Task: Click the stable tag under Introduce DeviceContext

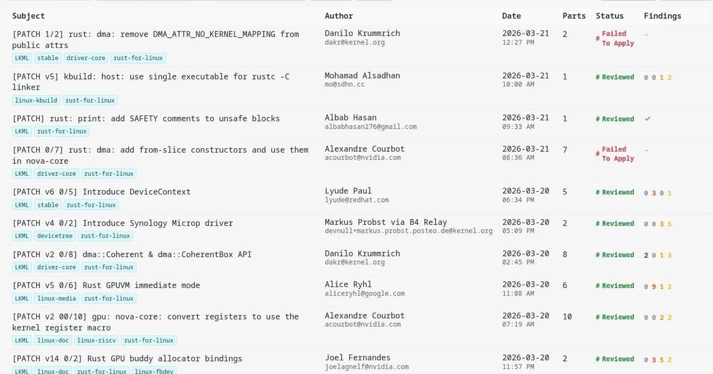Action: [48, 205]
